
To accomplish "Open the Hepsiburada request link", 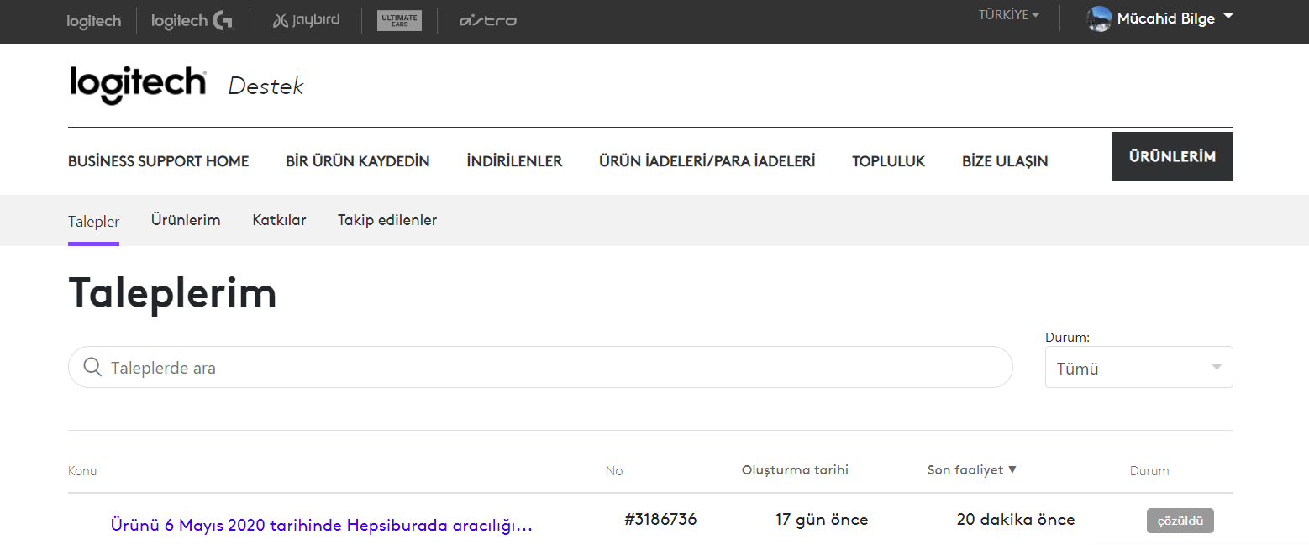I will click(322, 526).
